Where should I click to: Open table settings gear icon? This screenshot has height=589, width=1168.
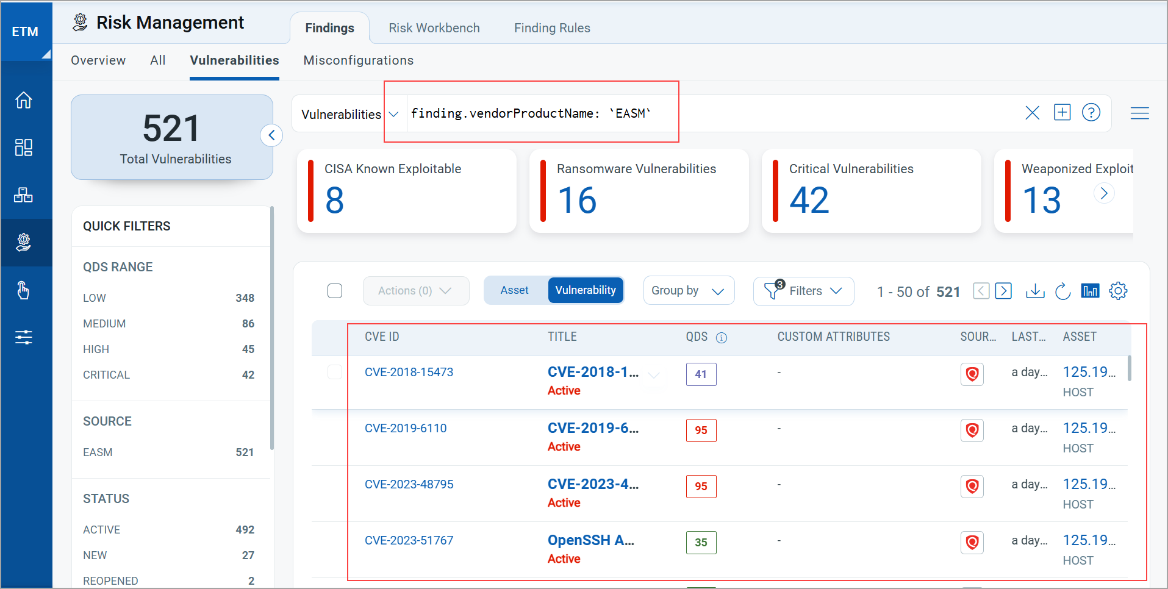(x=1118, y=291)
